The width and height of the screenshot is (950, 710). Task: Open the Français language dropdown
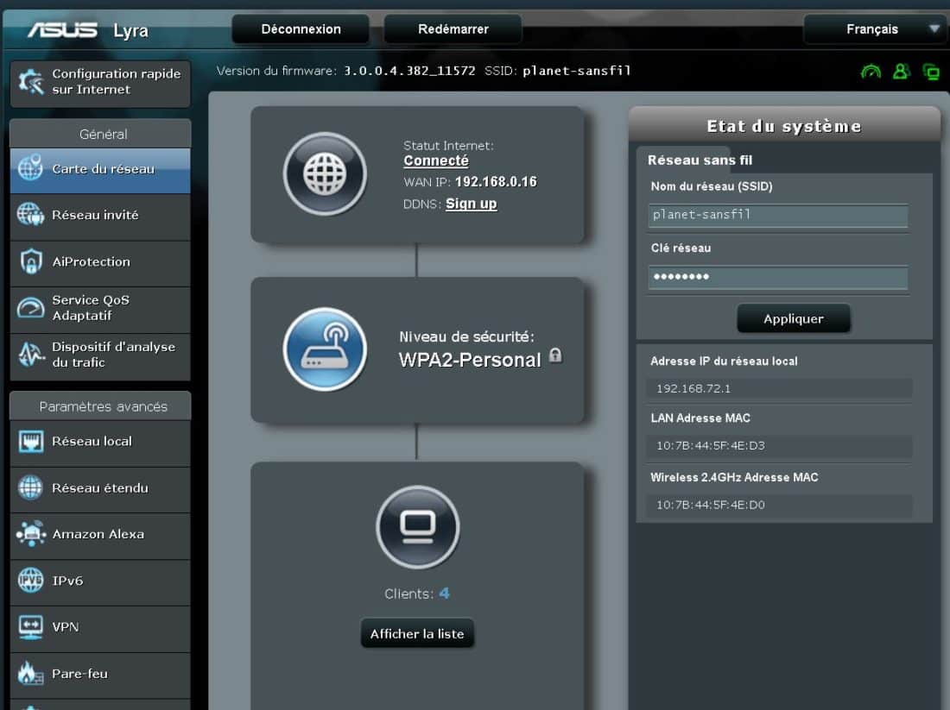(x=872, y=29)
